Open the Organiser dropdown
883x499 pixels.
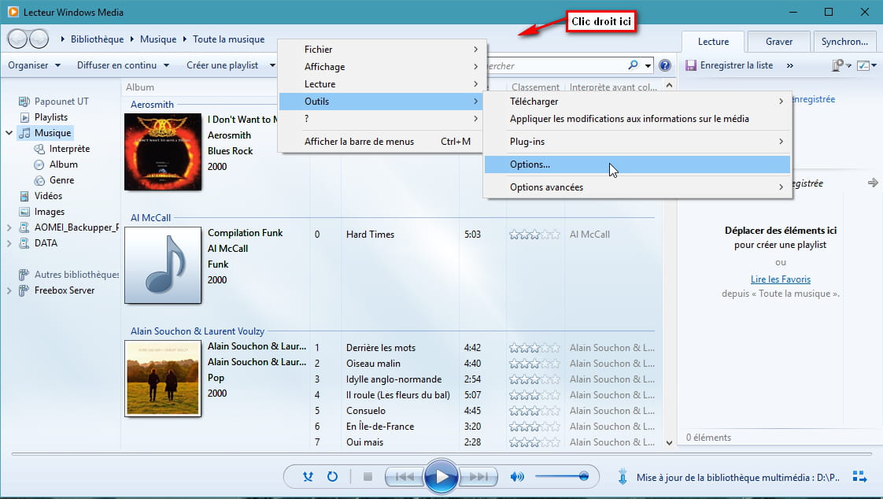pyautogui.click(x=34, y=65)
